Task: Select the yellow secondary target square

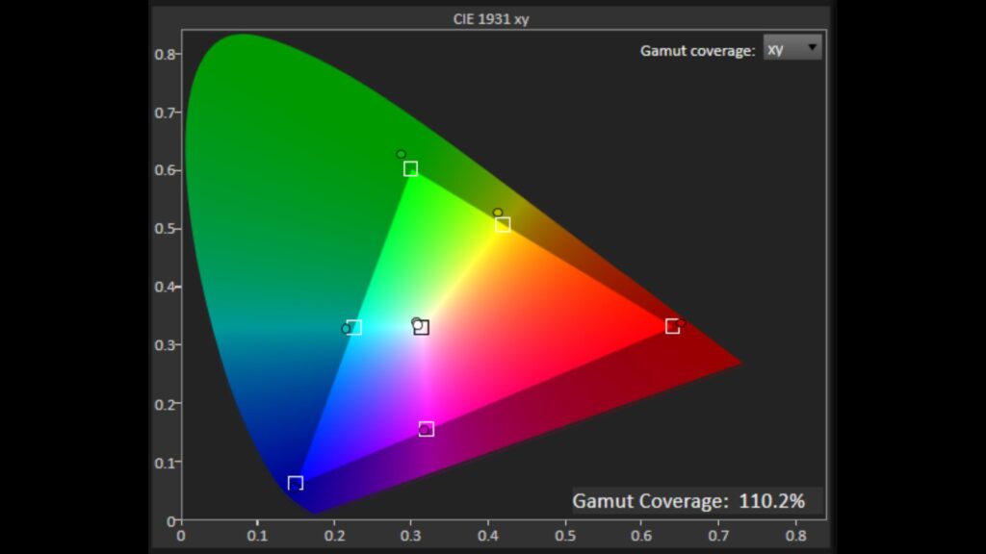Action: coord(503,225)
